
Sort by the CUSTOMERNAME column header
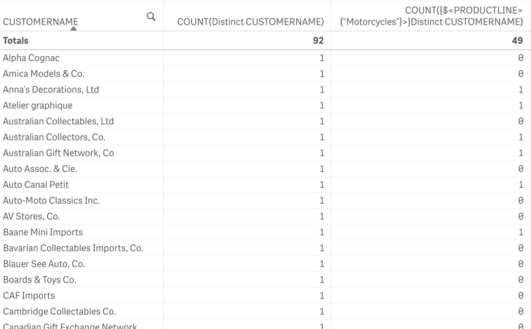40,22
